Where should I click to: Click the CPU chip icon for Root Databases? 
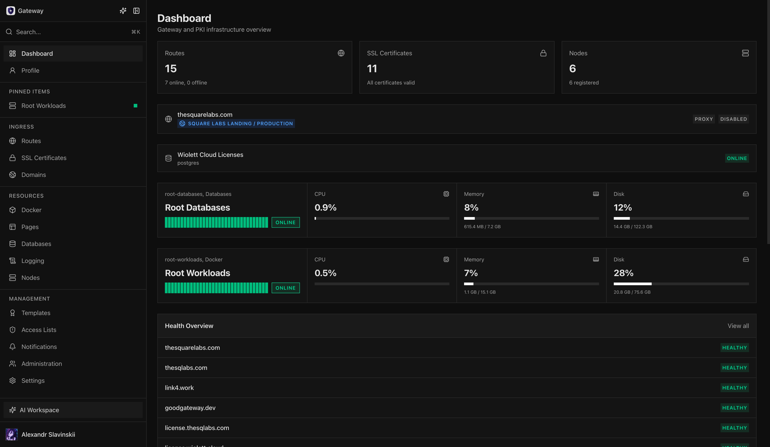(446, 194)
